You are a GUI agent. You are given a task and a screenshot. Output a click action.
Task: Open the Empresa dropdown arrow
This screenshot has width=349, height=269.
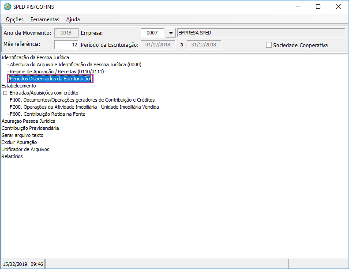click(x=170, y=33)
